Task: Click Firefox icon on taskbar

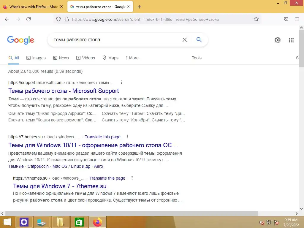Action: click(97, 222)
